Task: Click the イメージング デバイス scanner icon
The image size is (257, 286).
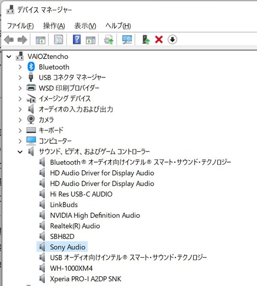Action: coord(31,98)
